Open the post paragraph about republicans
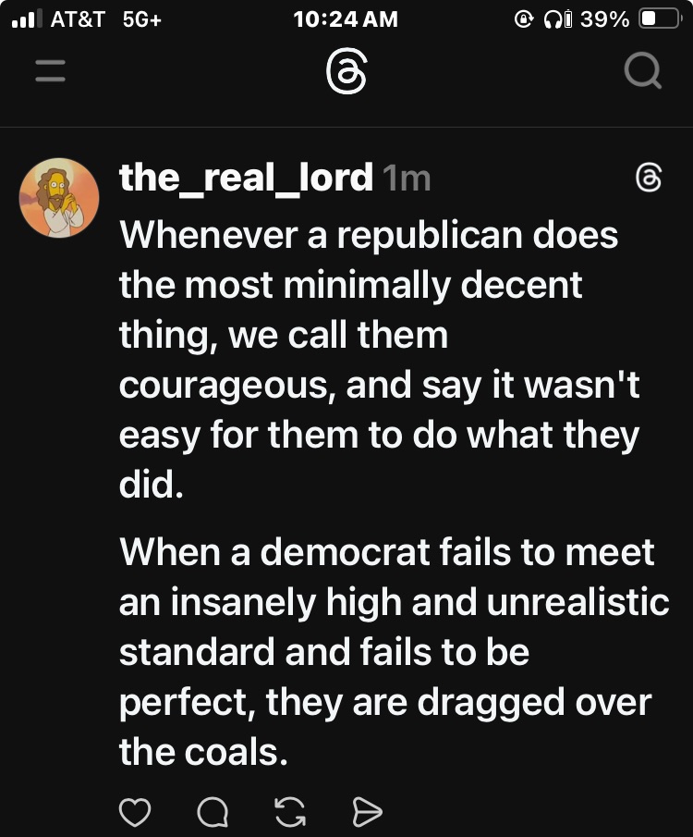693x837 pixels. [x=379, y=361]
